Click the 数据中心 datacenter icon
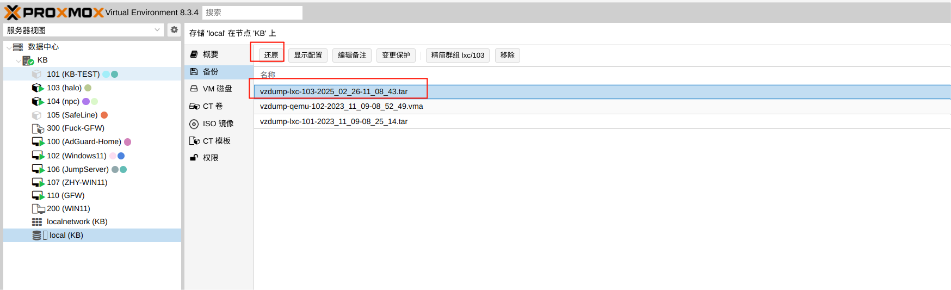Screen dimensions: 951x290 pyautogui.click(x=18, y=47)
